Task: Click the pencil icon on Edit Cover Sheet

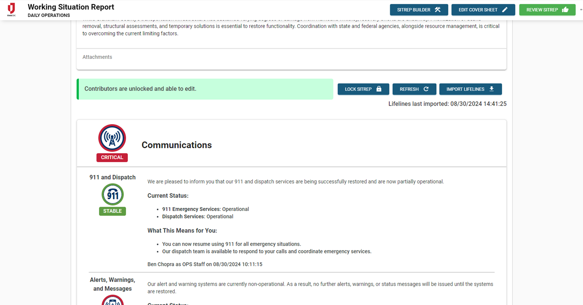Action: pos(505,10)
